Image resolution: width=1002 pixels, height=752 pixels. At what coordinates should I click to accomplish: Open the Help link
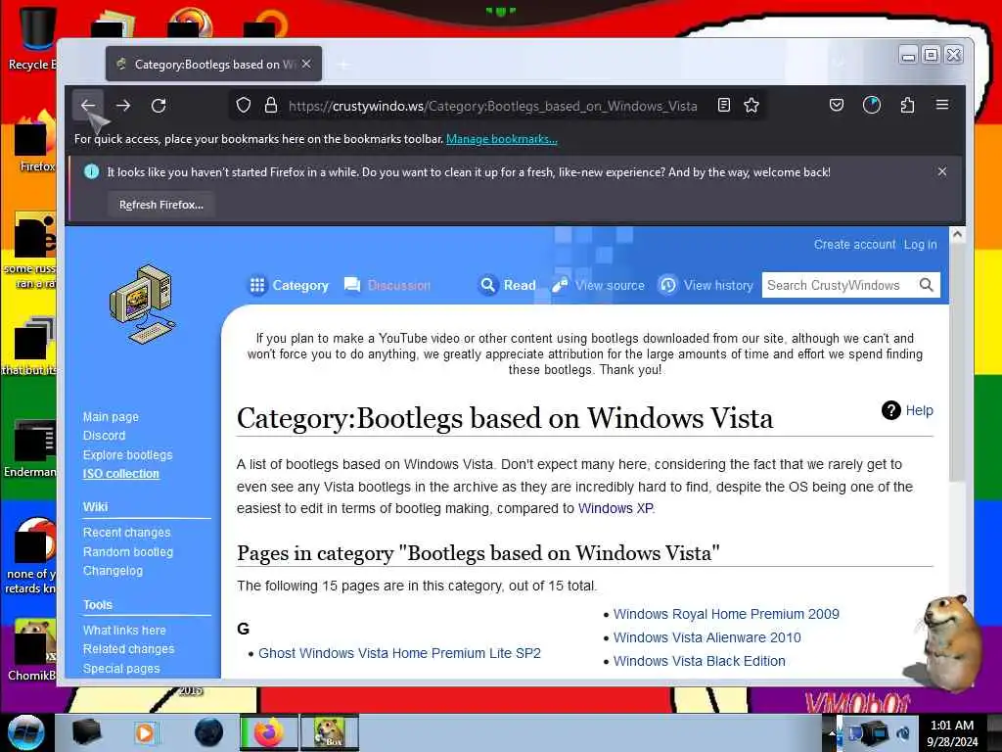click(920, 410)
